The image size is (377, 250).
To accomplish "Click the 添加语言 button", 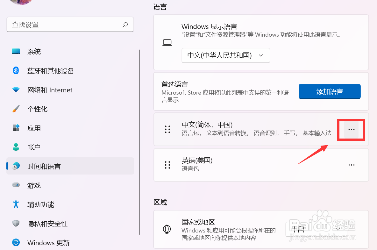I will 330,91.
